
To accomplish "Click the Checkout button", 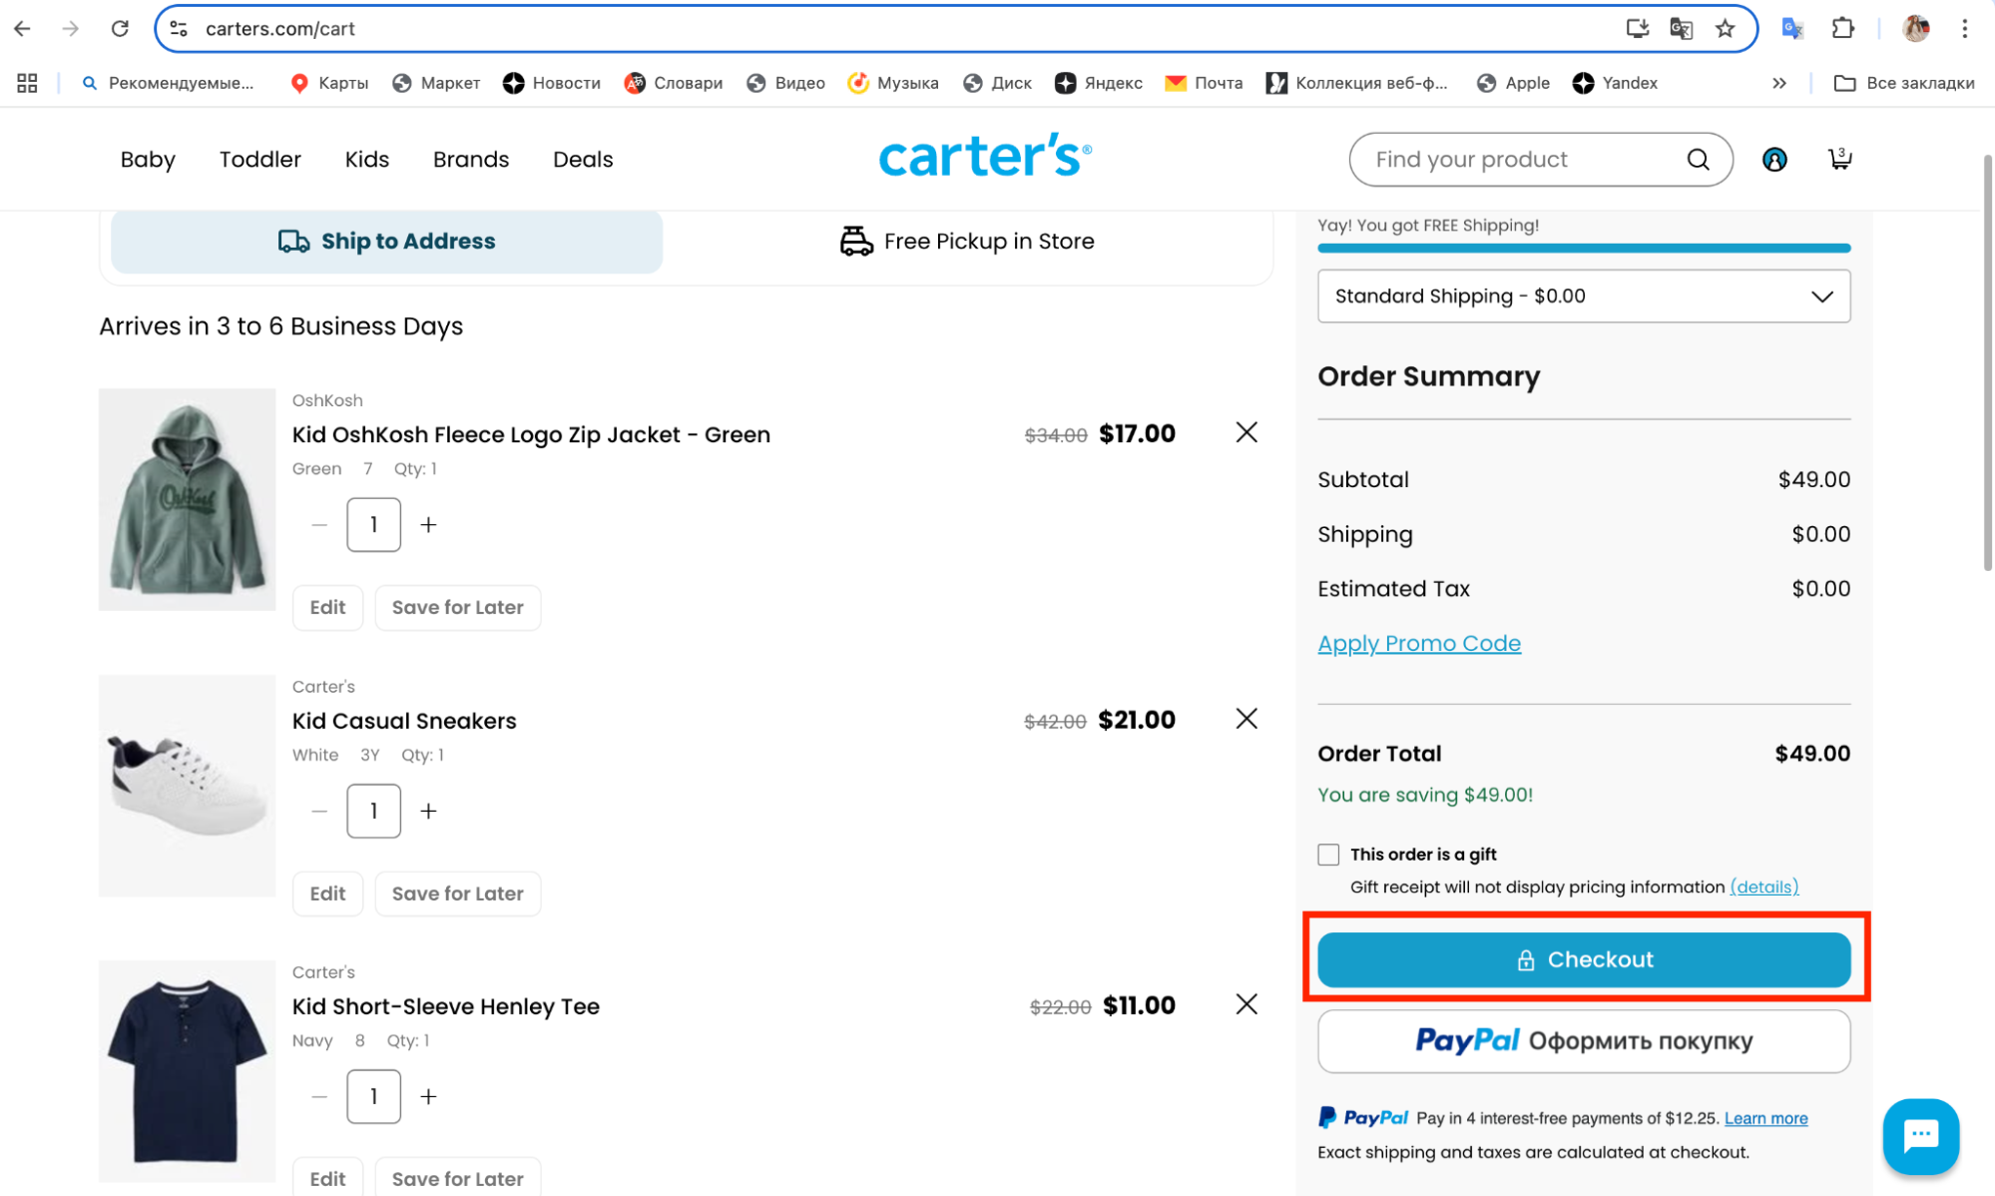I will (x=1583, y=959).
